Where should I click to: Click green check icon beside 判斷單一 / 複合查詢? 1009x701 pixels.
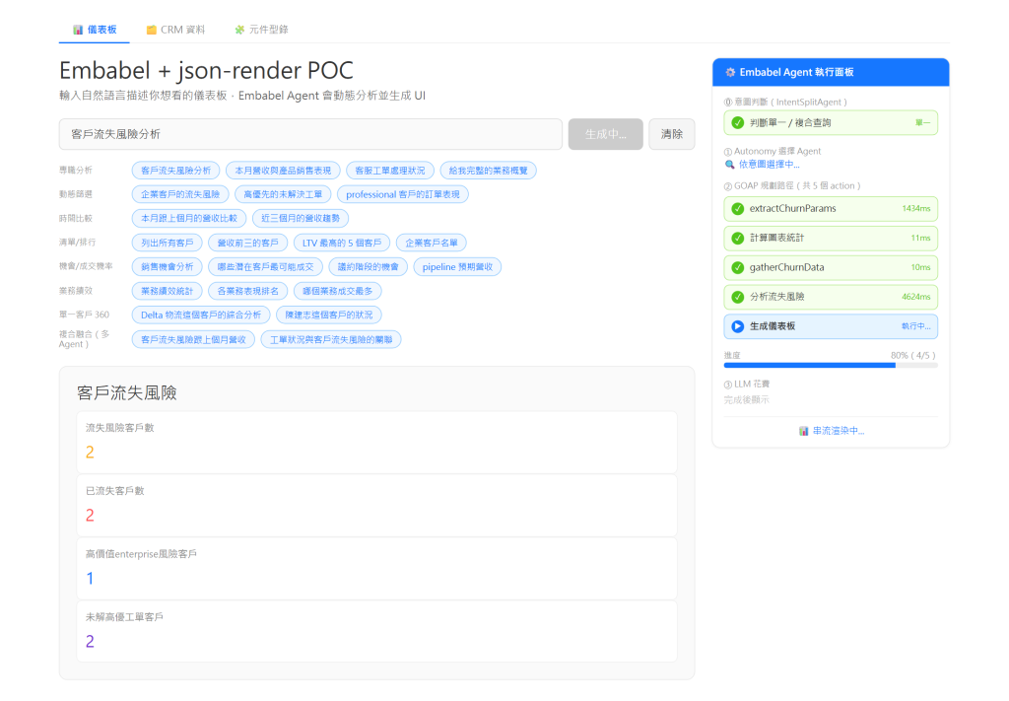(737, 123)
